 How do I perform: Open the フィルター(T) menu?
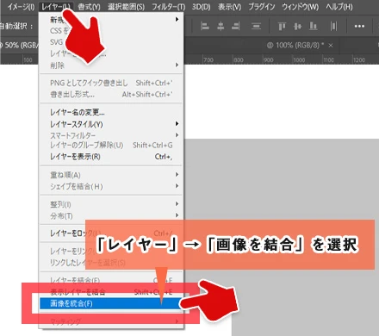coord(169,7)
